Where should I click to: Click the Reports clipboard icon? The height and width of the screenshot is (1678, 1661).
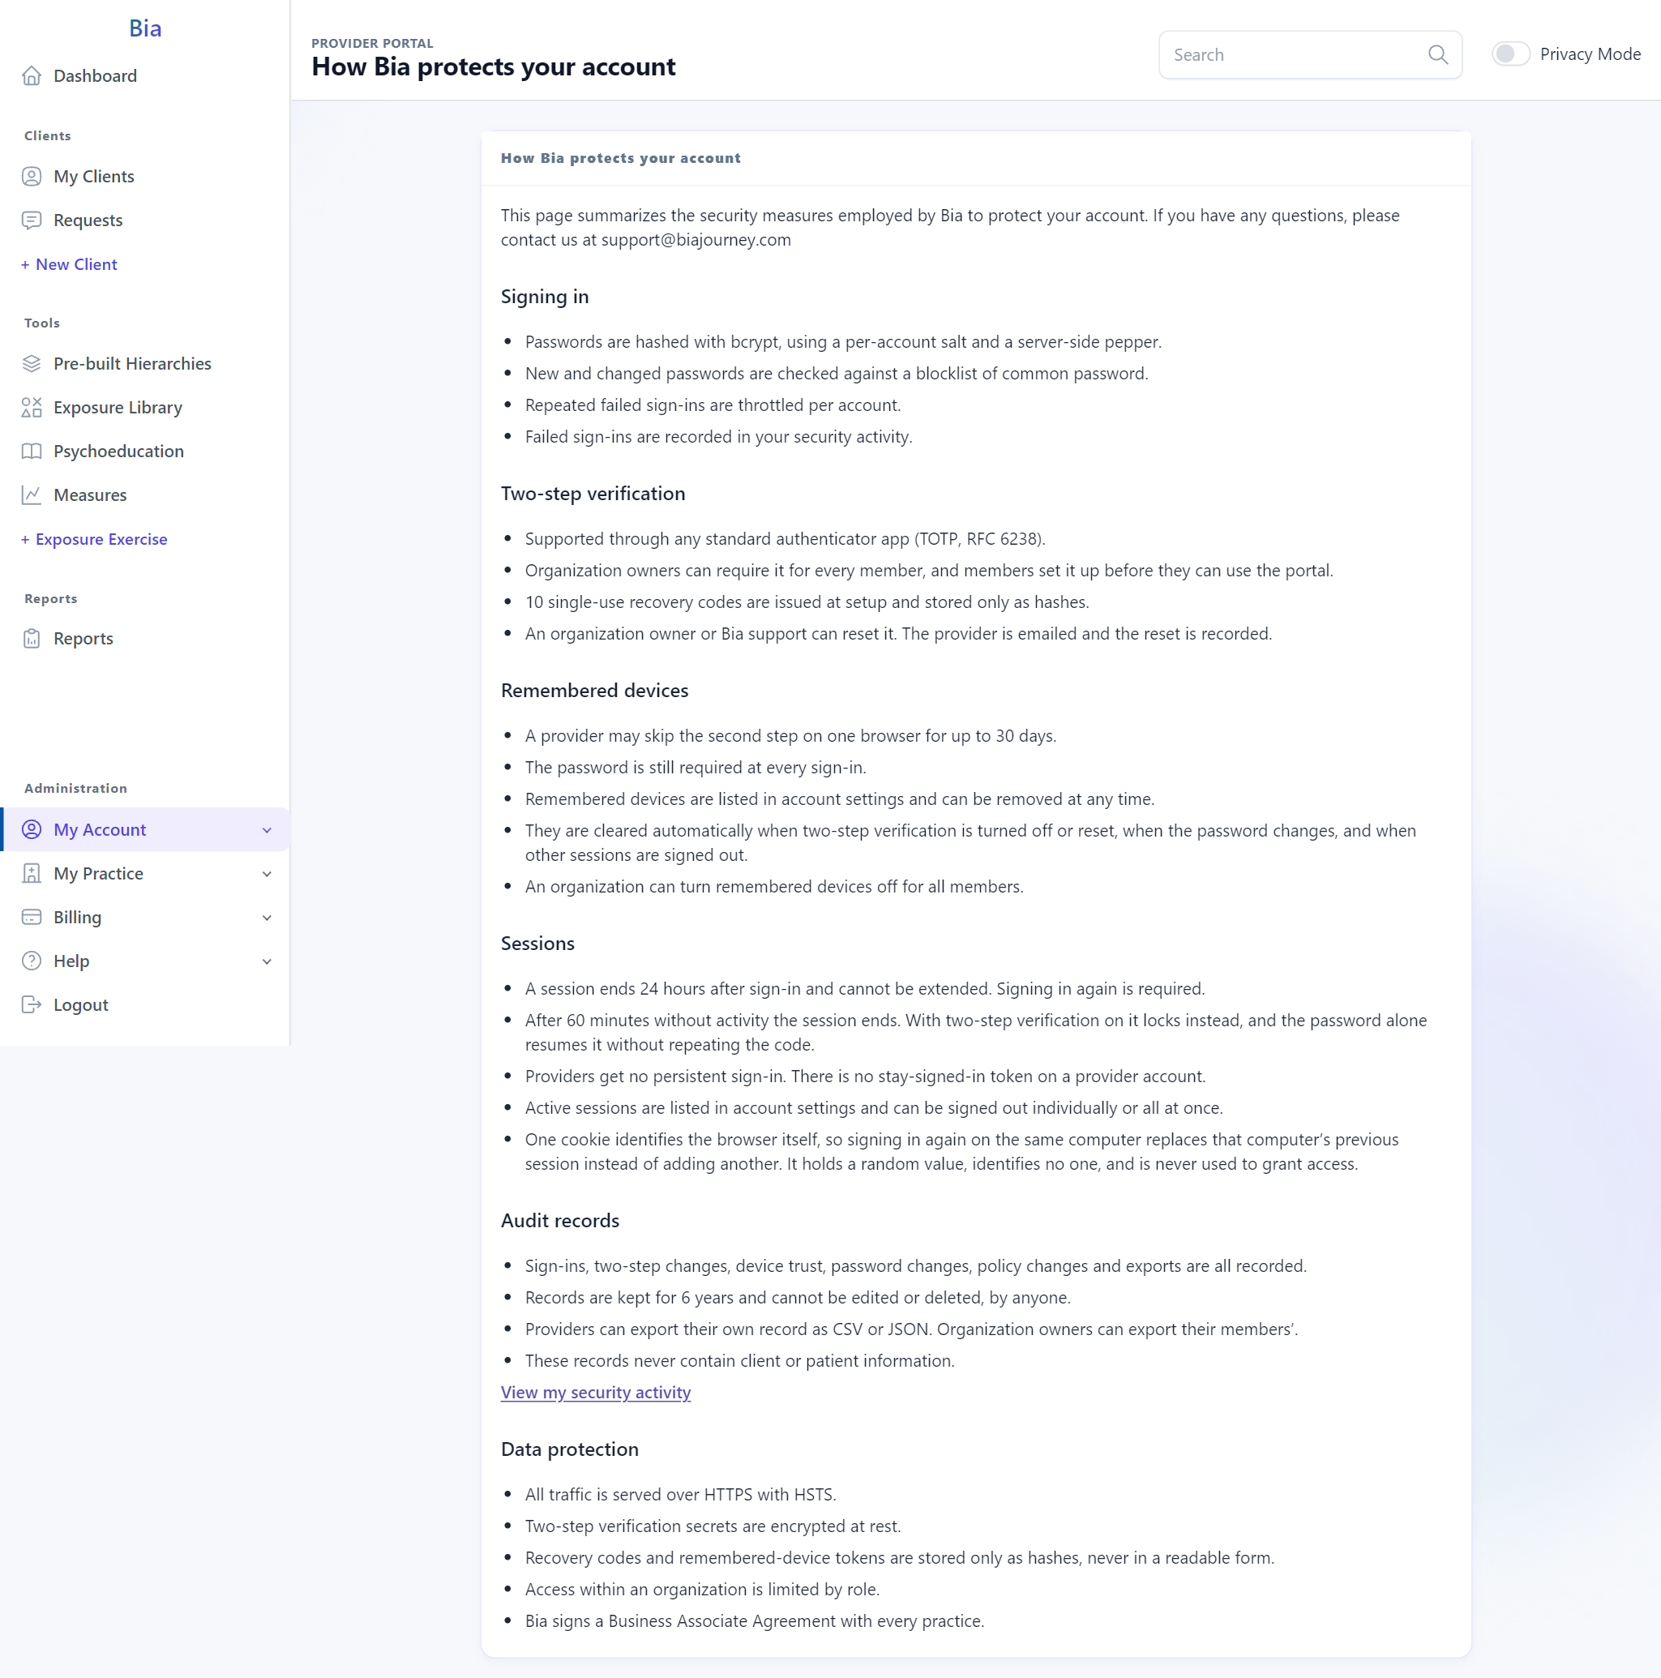click(x=32, y=639)
